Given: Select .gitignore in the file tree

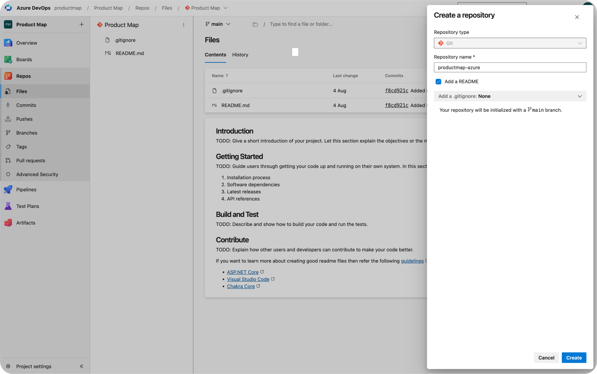Looking at the screenshot, I should tap(125, 40).
